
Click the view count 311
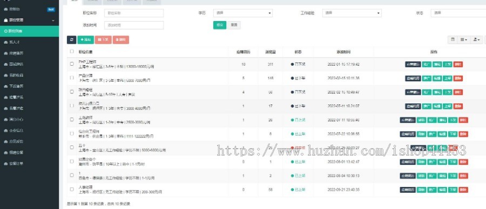(271, 64)
